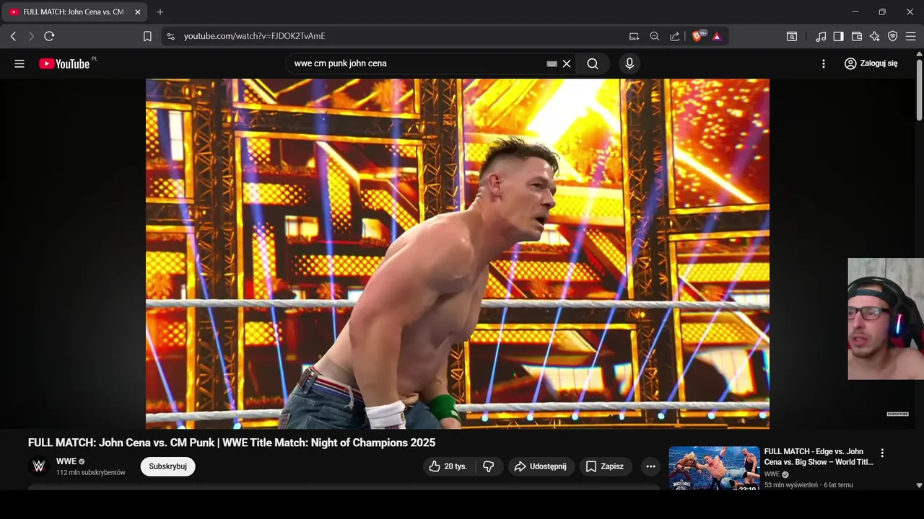This screenshot has width=924, height=519.
Task: Open more actions three-dot menu beside Zapisz
Action: point(650,466)
